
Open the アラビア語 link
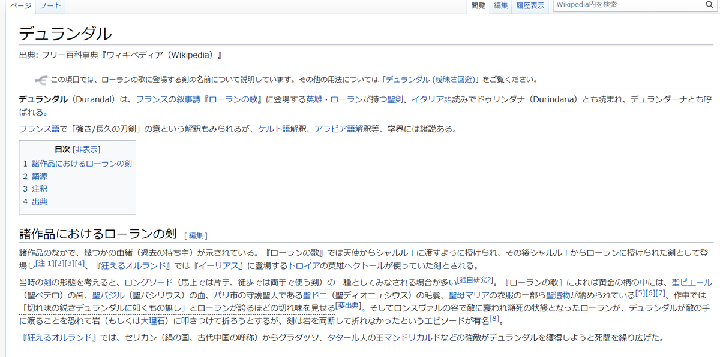coord(334,128)
